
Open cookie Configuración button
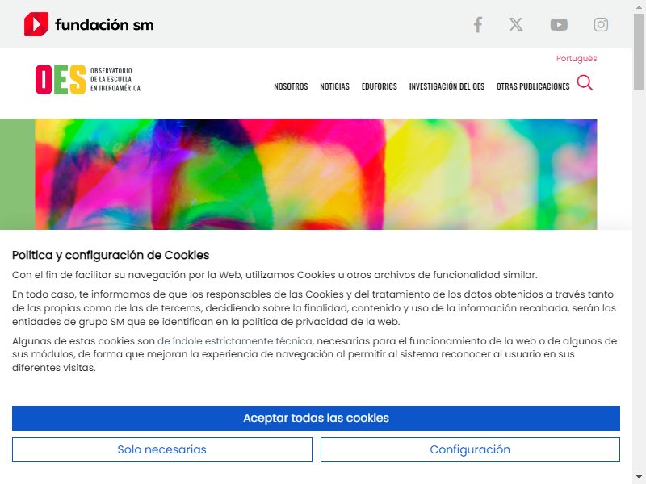point(470,449)
